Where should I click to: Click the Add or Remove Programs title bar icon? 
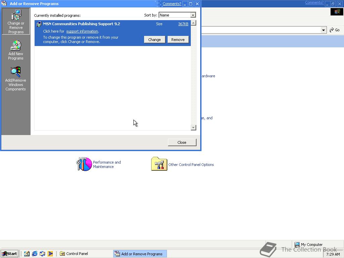tap(4, 3)
